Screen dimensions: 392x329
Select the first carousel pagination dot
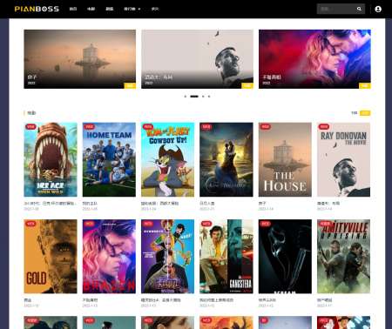tap(186, 97)
